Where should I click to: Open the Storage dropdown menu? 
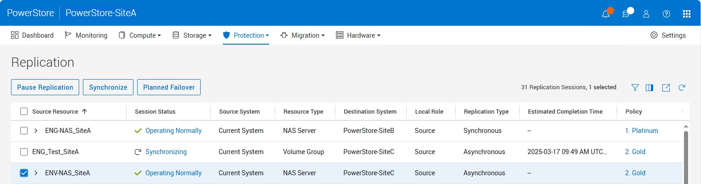pos(191,35)
